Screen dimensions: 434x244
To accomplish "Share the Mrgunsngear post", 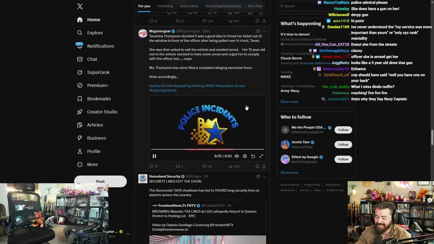I will coord(264,166).
